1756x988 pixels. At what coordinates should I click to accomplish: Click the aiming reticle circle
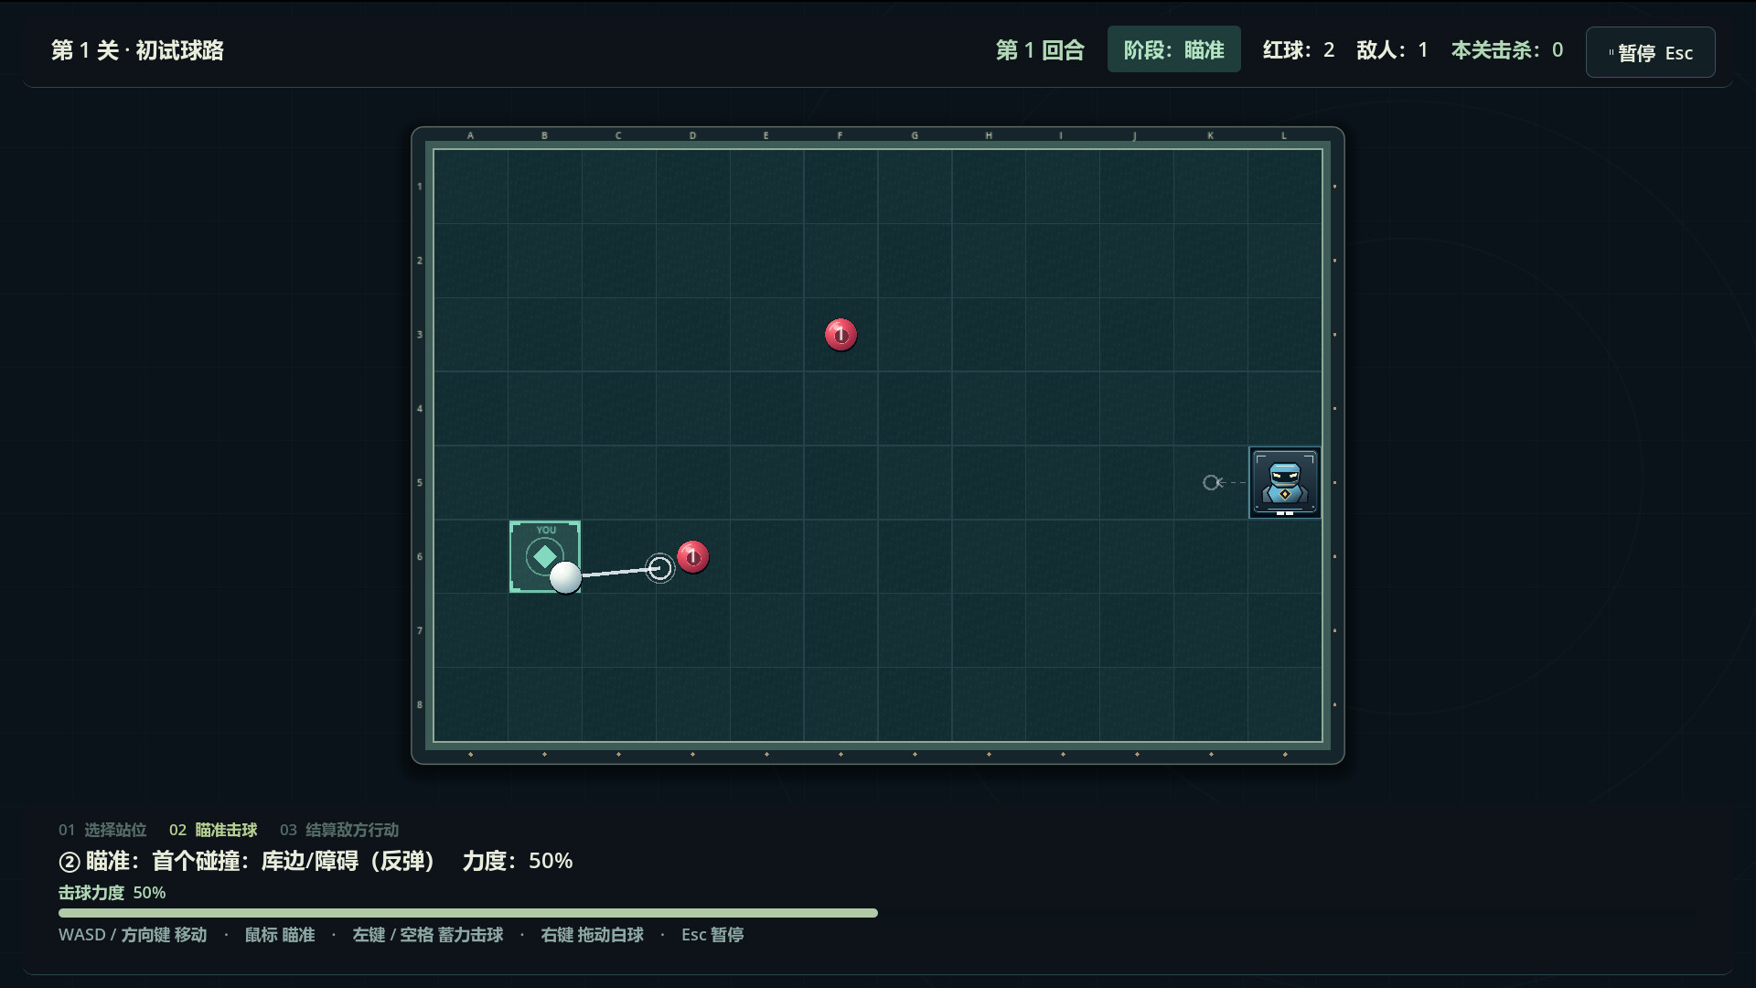point(659,568)
